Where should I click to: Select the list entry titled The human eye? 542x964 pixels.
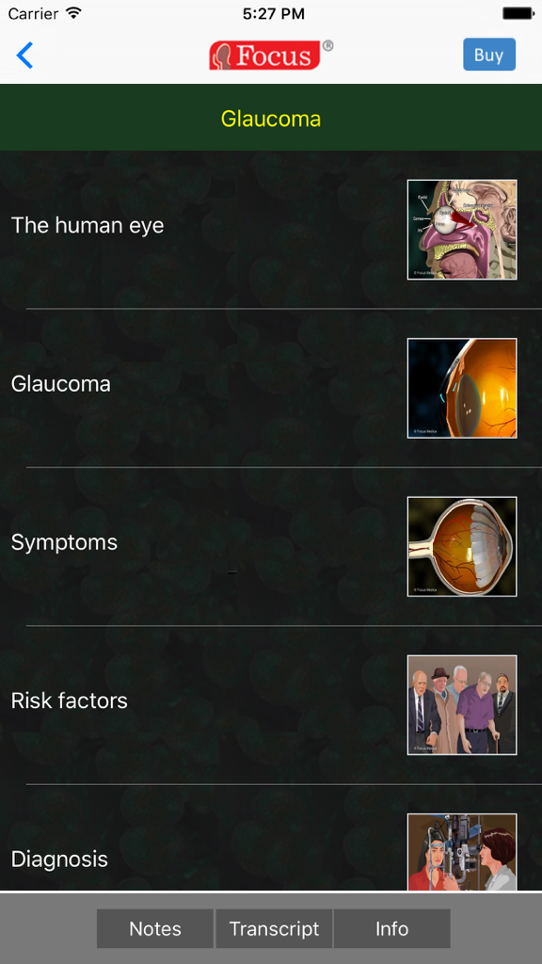point(88,225)
